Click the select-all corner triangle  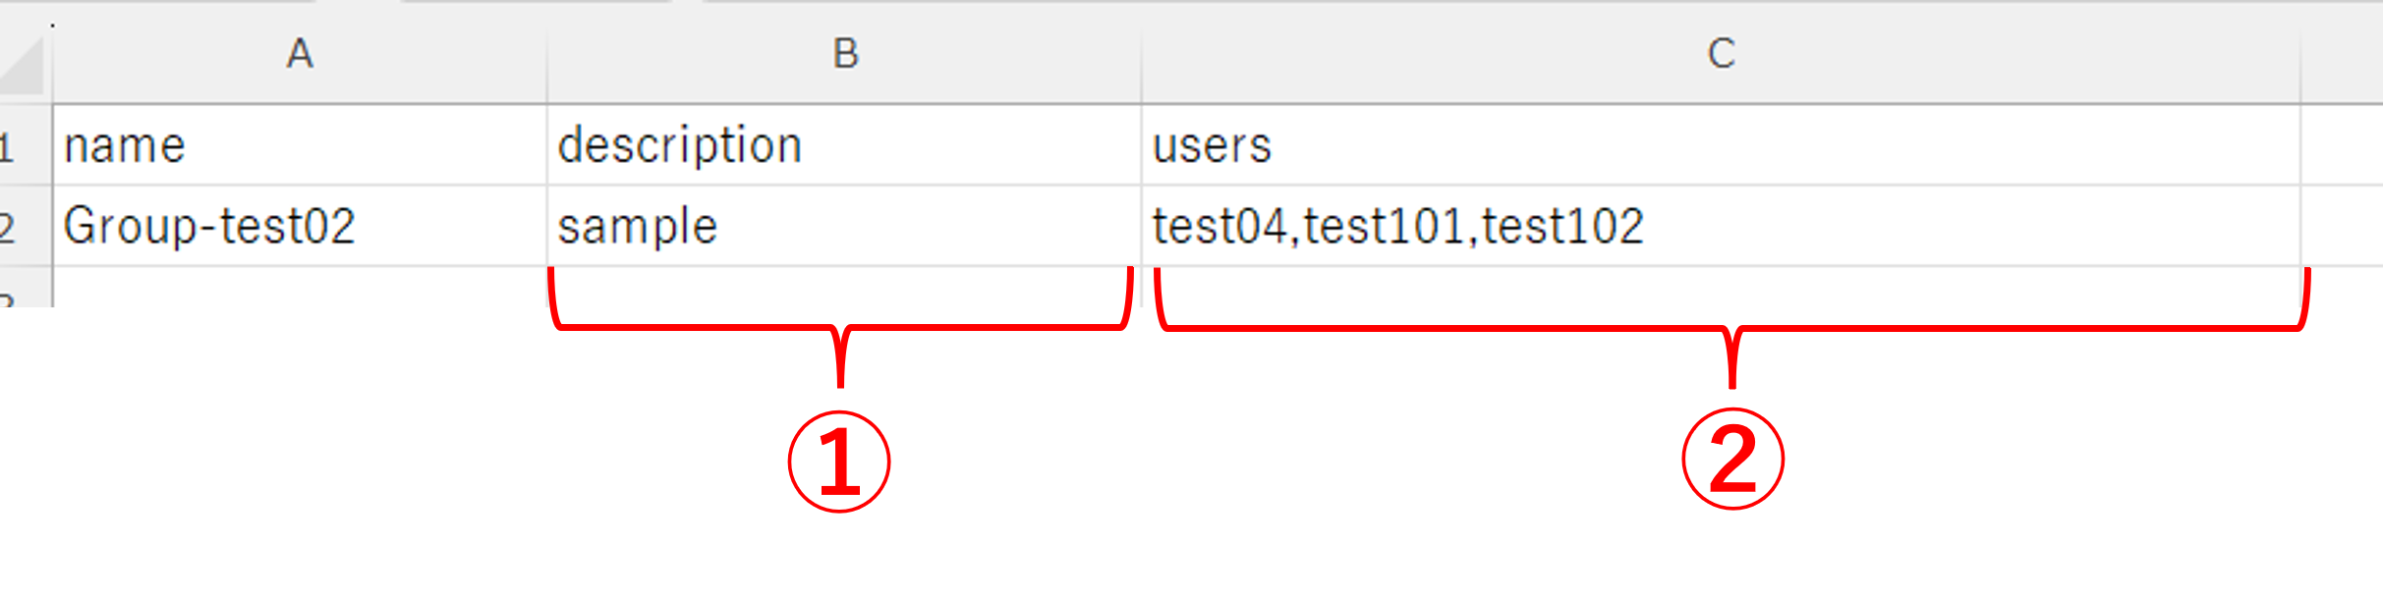point(24,65)
